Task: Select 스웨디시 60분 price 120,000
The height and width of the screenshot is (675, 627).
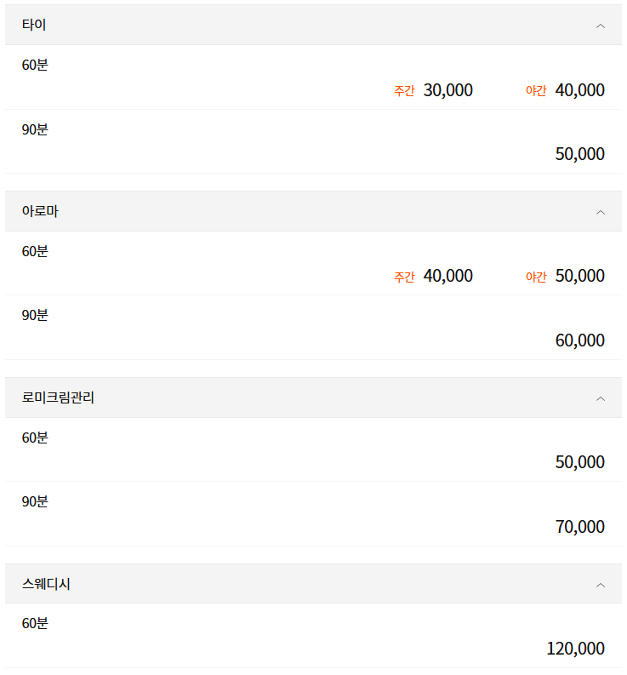Action: point(575,649)
